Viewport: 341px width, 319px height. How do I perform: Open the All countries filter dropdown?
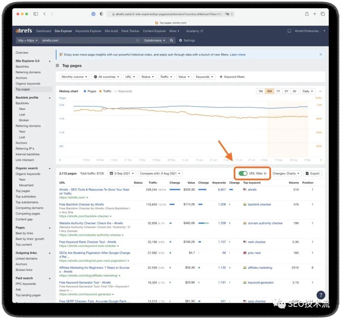(107, 77)
